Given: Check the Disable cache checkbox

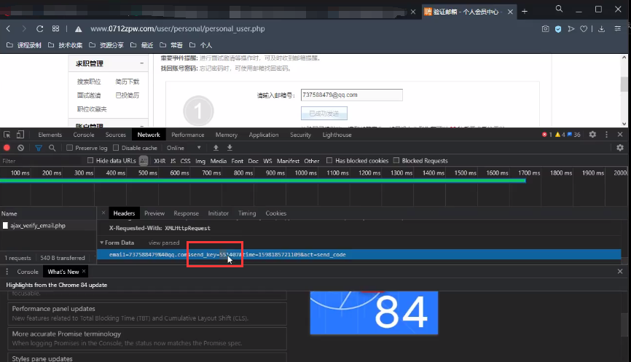Looking at the screenshot, I should coord(117,148).
